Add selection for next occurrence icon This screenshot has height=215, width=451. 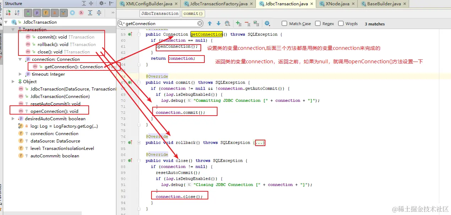coord(239,24)
